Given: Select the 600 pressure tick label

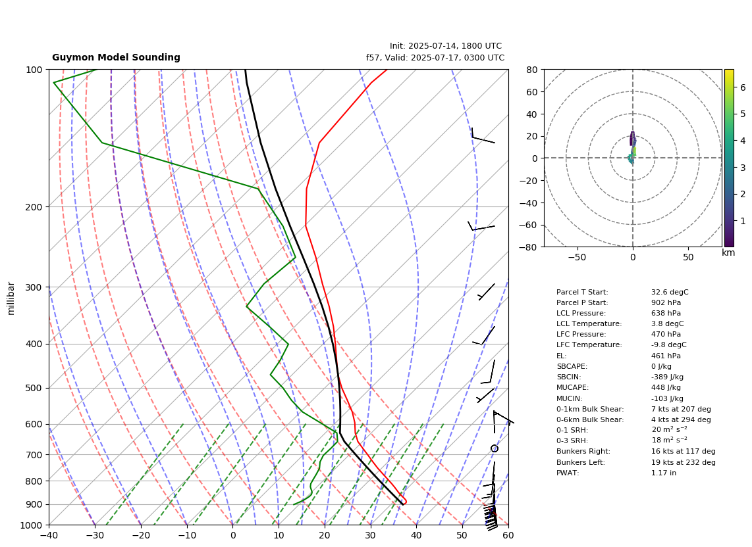Looking at the screenshot, I should [x=34, y=424].
